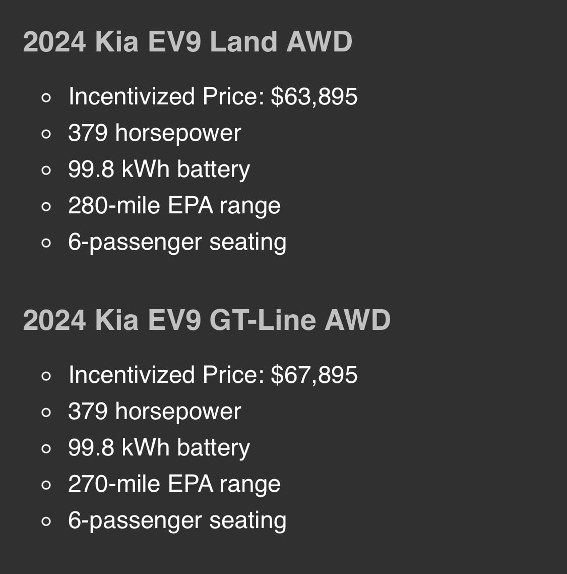Click bullet beside GT-Line 6-passenger seating
The height and width of the screenshot is (574, 567).
pos(46,522)
